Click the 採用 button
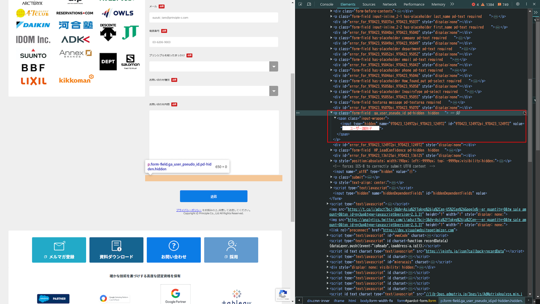 click(231, 250)
